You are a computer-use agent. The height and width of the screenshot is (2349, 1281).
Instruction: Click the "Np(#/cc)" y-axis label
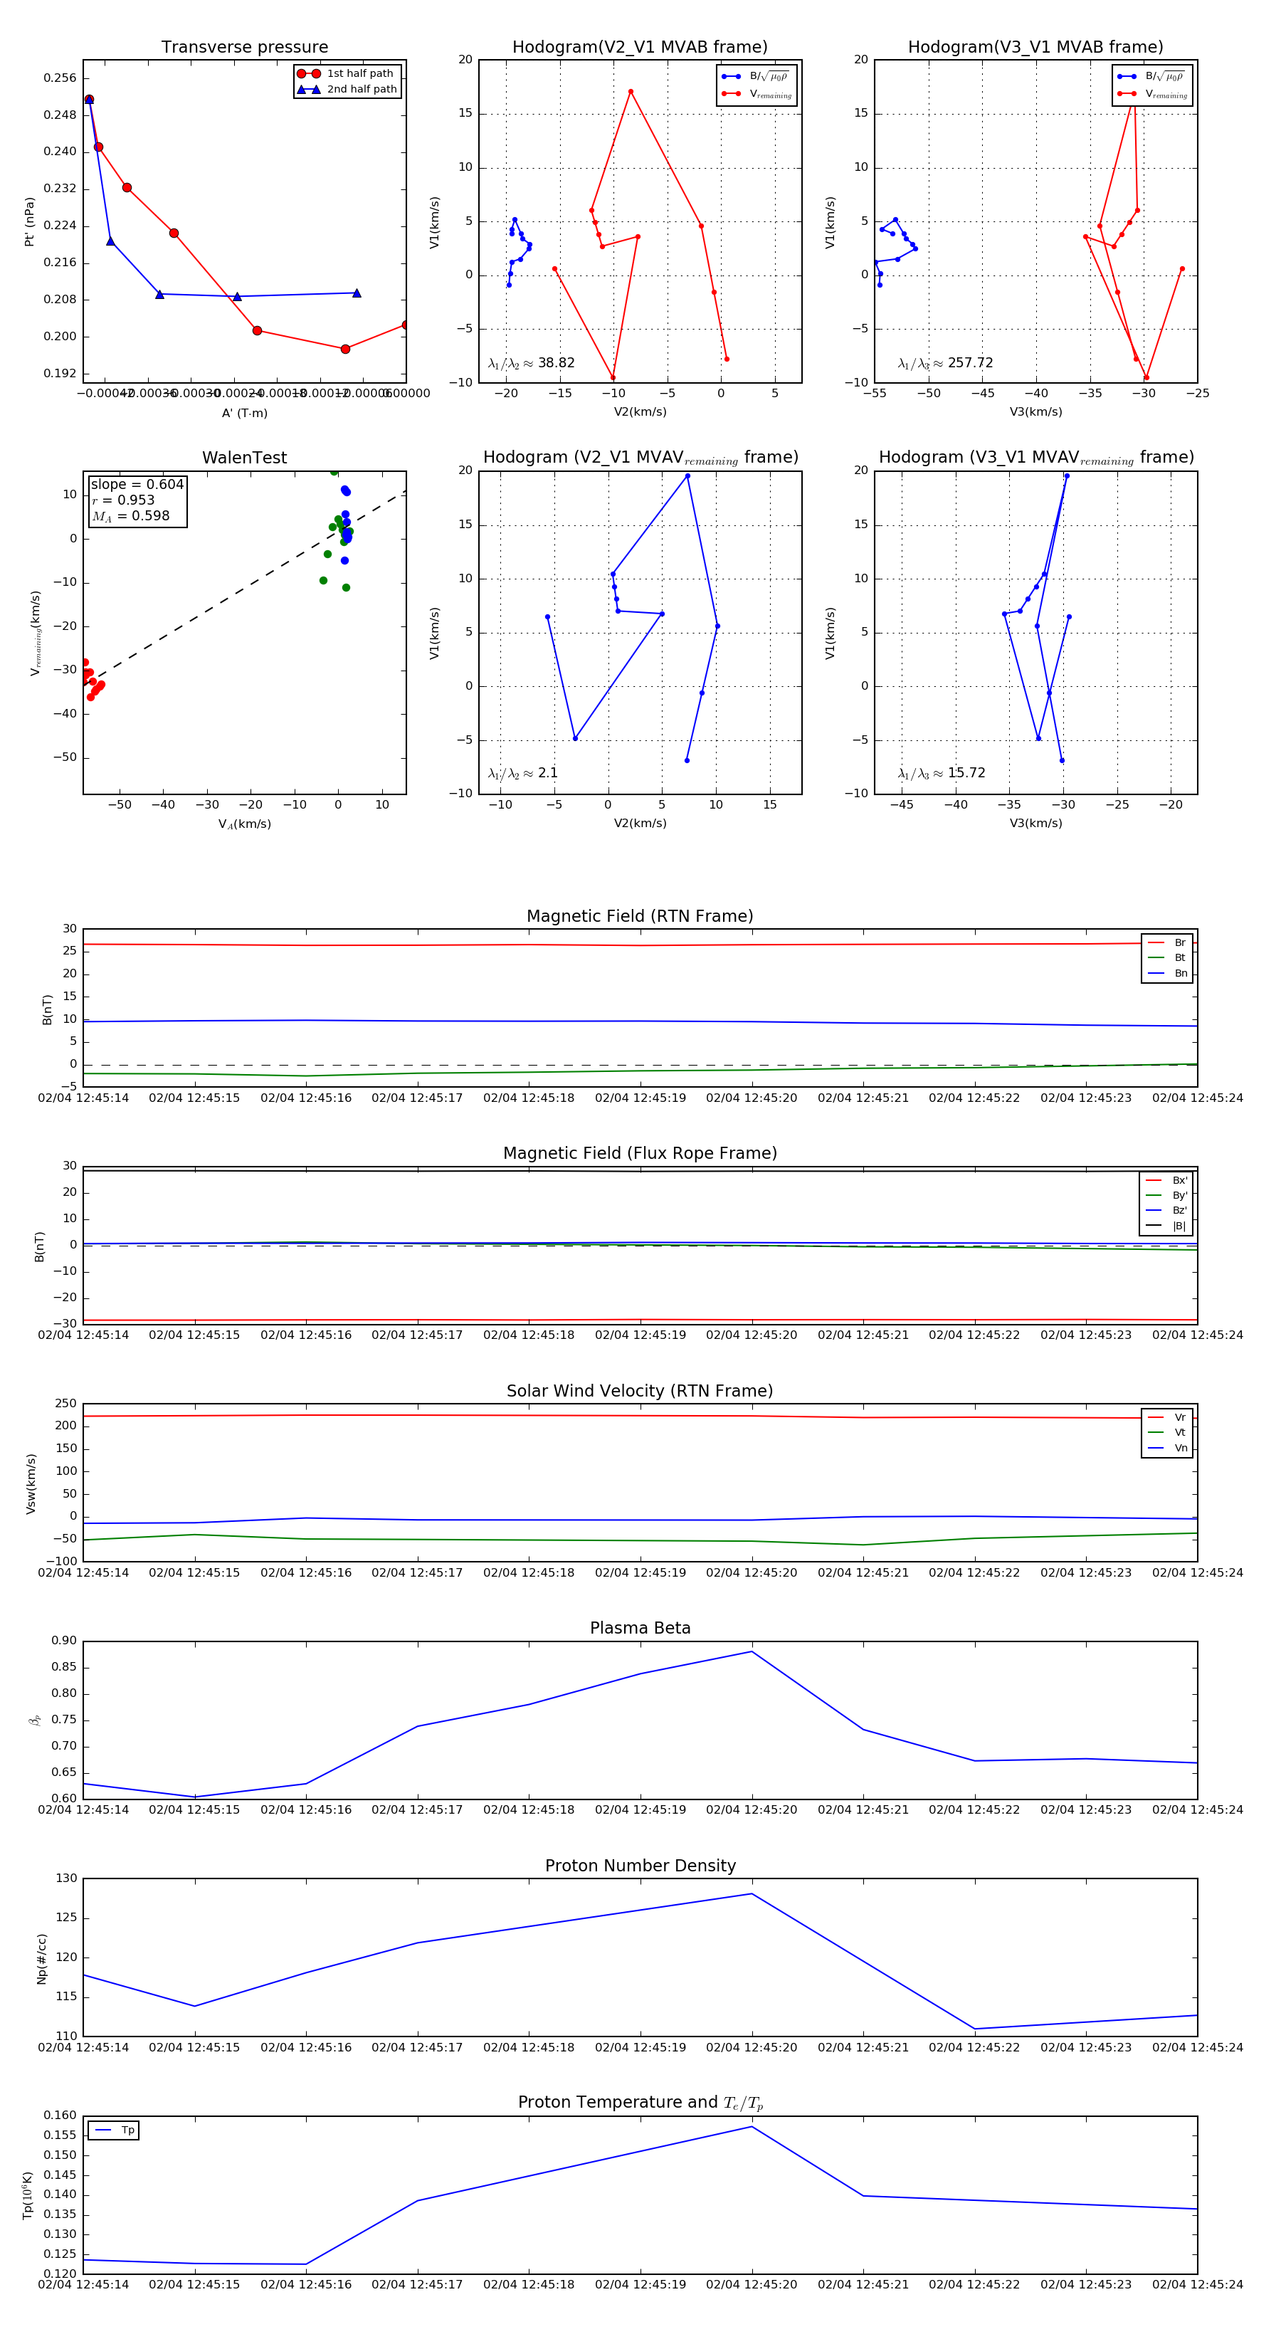point(42,1957)
